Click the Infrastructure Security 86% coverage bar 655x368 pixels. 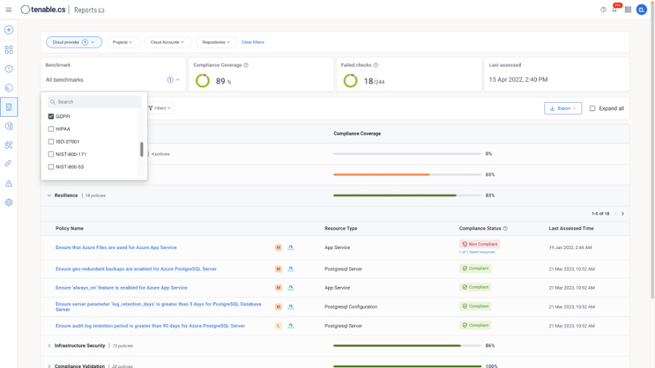(x=407, y=346)
